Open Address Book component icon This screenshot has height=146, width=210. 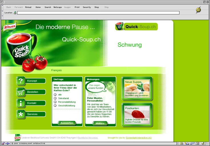point(197,143)
